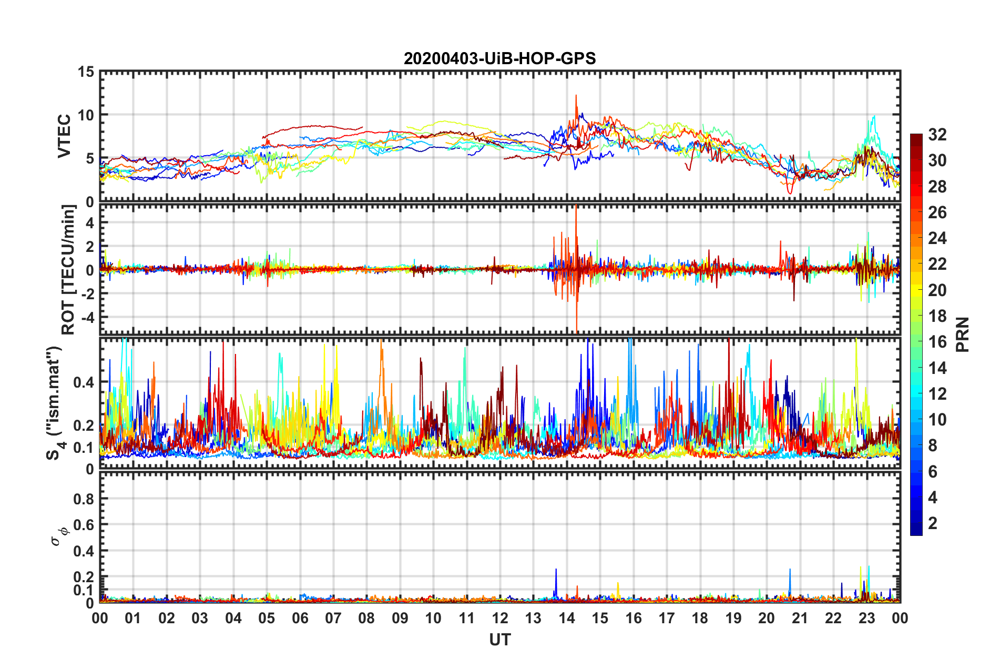The width and height of the screenshot is (1000, 669).
Task: Click the orange VTEC spike peak after 14 UT
Action: point(576,96)
